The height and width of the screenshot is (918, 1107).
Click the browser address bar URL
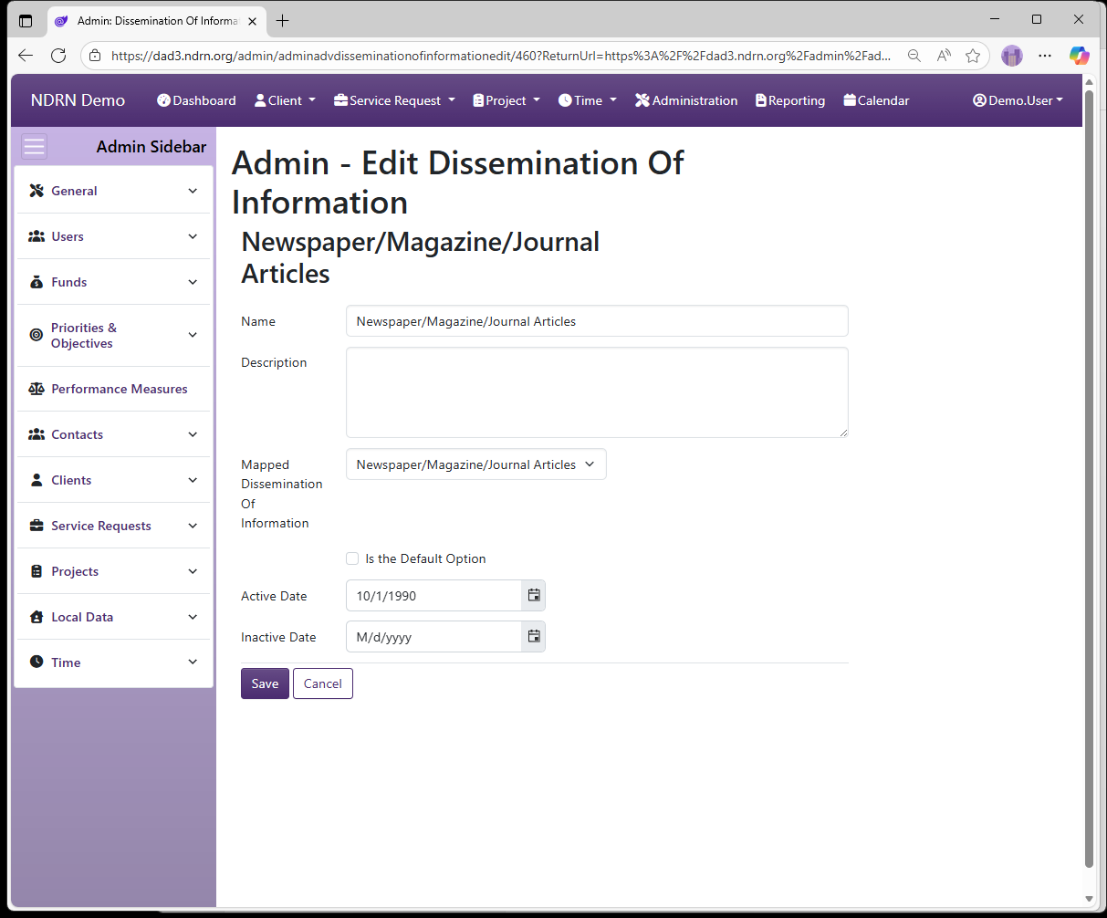click(500, 56)
